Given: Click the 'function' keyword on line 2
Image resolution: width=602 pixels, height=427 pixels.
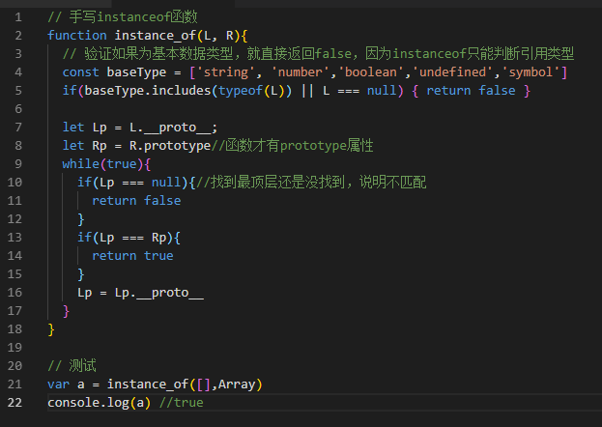Looking at the screenshot, I should point(76,36).
